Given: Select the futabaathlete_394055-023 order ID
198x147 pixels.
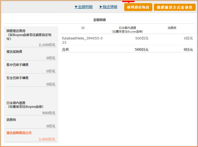Looking at the screenshot, I should click(78, 40).
